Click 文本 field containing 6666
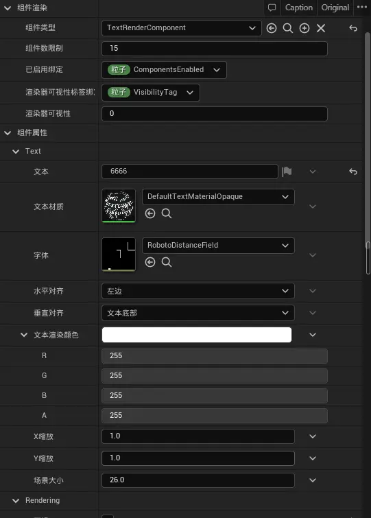371x518 pixels. coord(190,172)
